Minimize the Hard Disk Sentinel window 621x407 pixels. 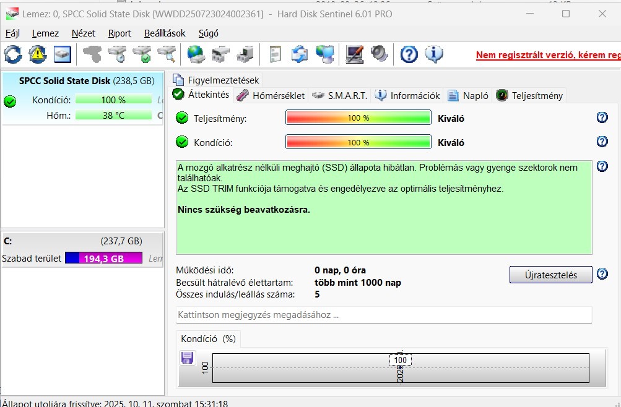(529, 14)
